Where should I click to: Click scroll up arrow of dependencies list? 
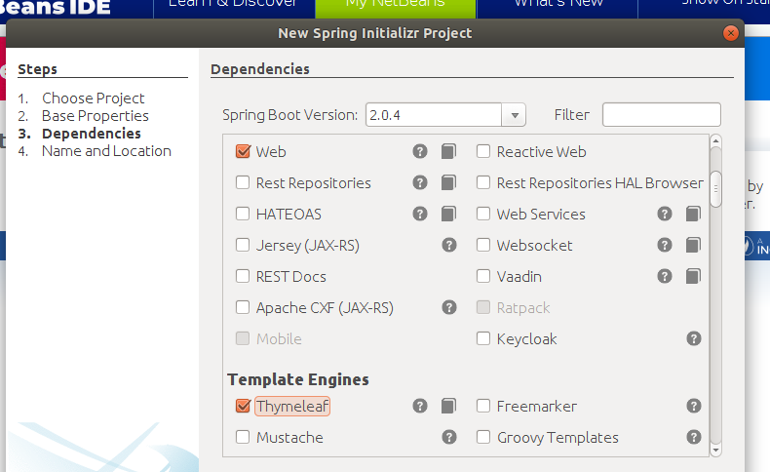pyautogui.click(x=715, y=141)
